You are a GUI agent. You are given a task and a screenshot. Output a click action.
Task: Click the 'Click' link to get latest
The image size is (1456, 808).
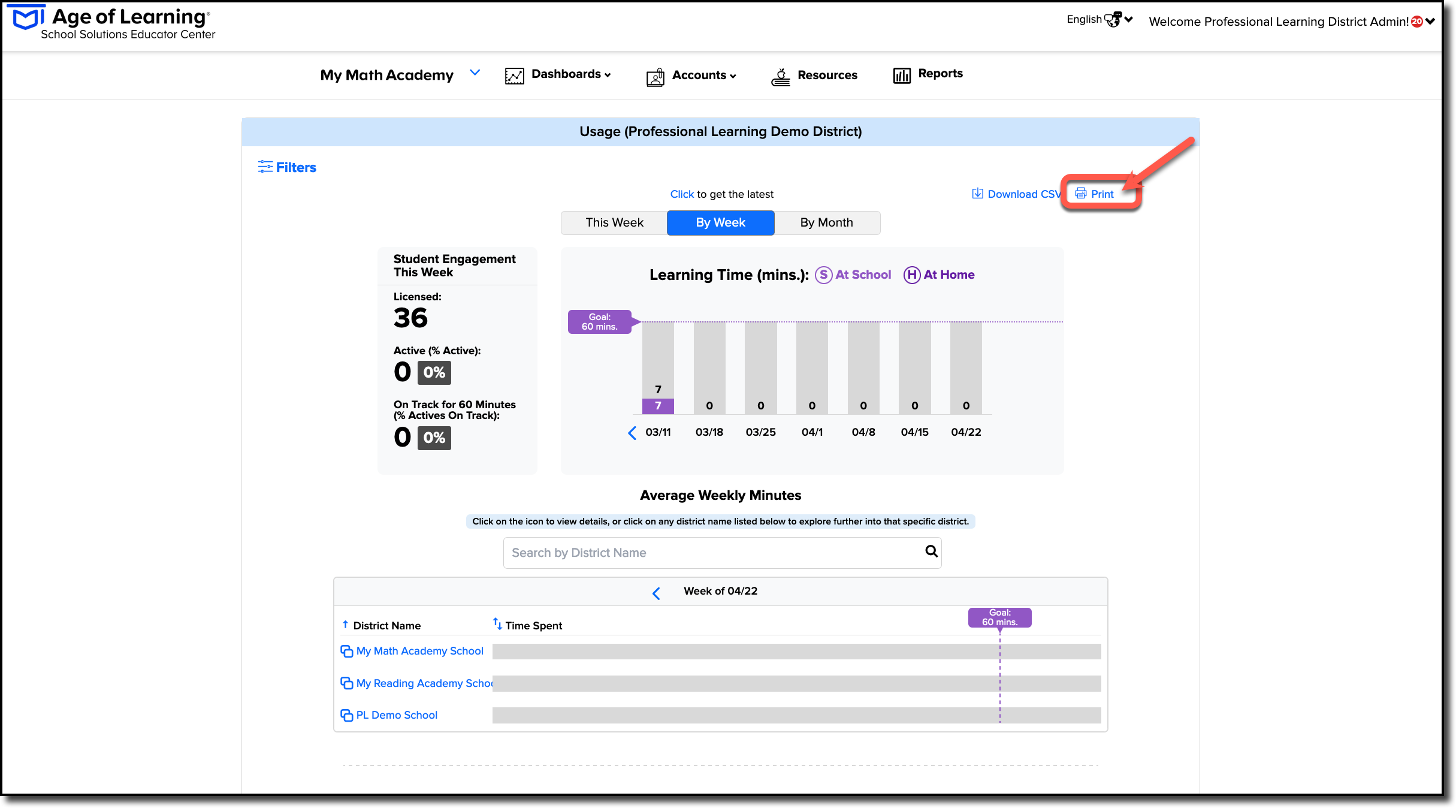coord(682,194)
